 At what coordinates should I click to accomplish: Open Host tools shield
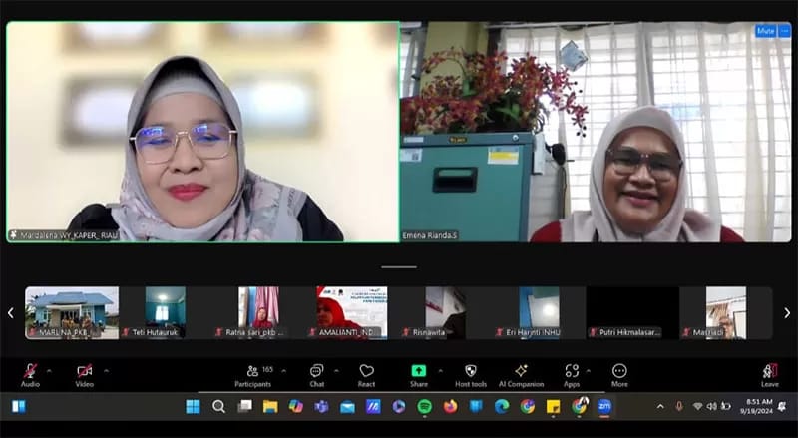(x=471, y=376)
